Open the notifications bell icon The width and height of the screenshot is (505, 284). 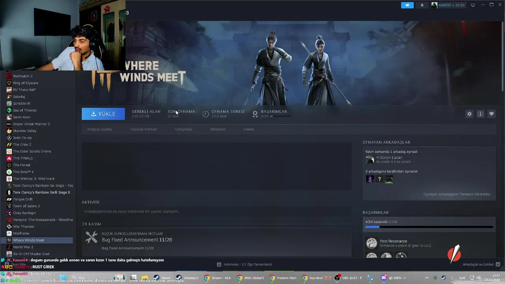pos(422,5)
